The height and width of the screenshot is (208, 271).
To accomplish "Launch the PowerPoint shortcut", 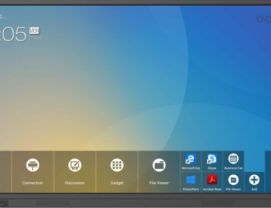I will click(x=191, y=183).
